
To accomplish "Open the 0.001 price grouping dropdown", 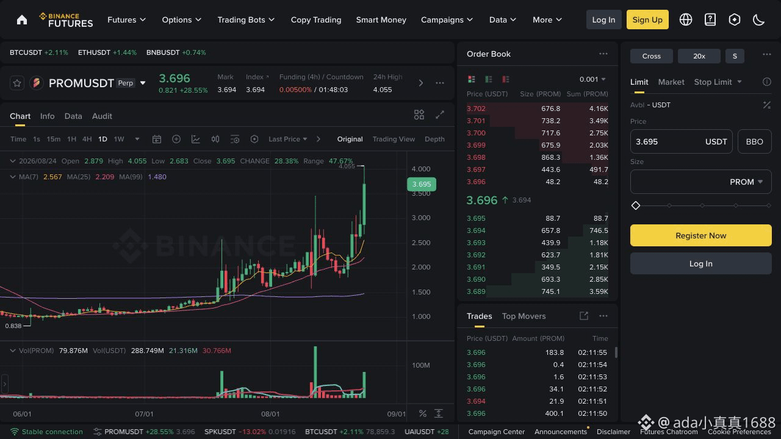I will click(x=592, y=79).
